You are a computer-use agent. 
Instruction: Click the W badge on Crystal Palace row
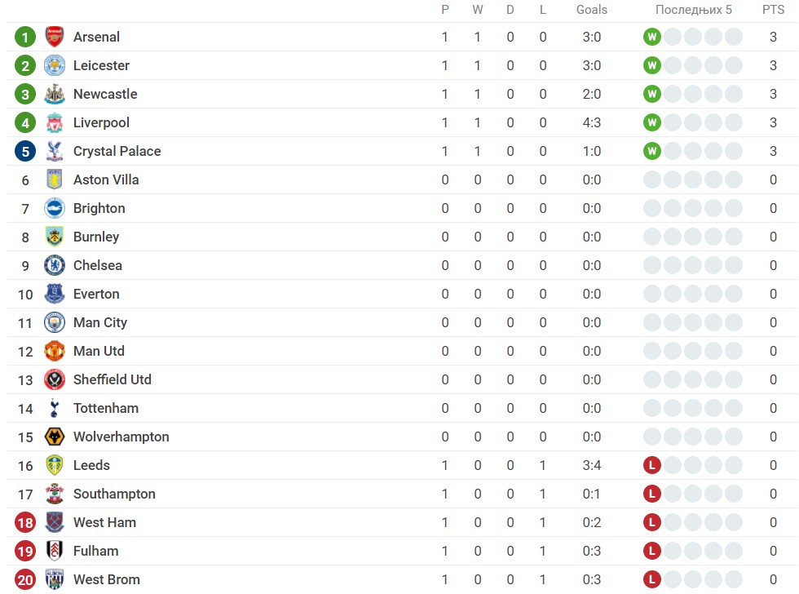(x=651, y=151)
